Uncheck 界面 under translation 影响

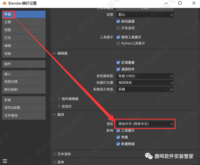tap(118, 137)
